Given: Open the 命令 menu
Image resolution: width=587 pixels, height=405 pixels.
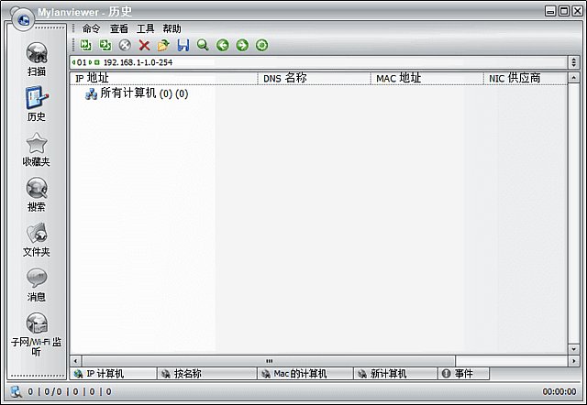Looking at the screenshot, I should click(92, 28).
